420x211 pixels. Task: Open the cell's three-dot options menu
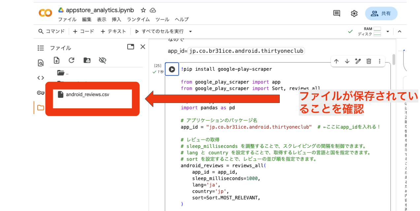point(379,61)
